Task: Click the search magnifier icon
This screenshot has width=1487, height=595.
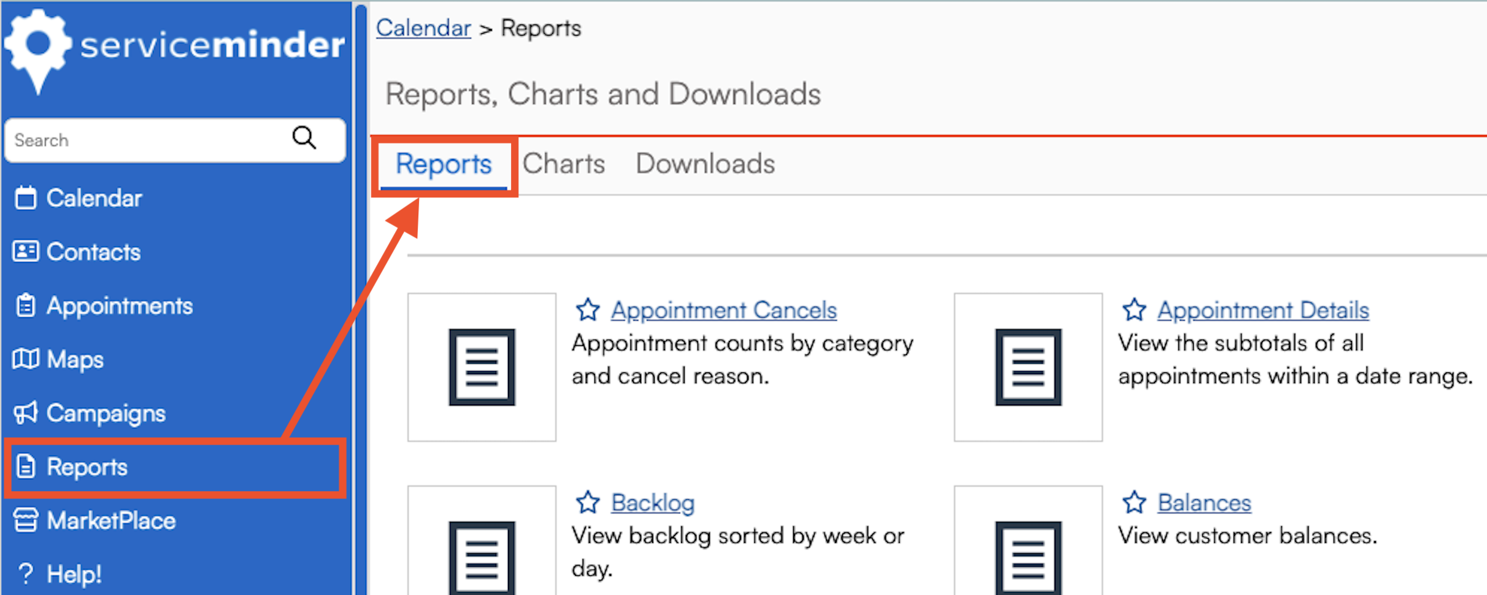Action: tap(304, 139)
